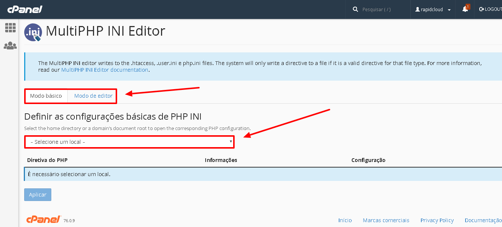Open the user manager people icon
502x227 pixels.
point(10,46)
